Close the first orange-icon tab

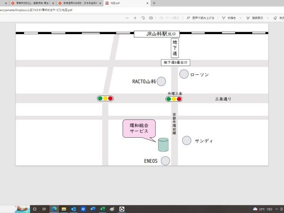click(53, 3)
